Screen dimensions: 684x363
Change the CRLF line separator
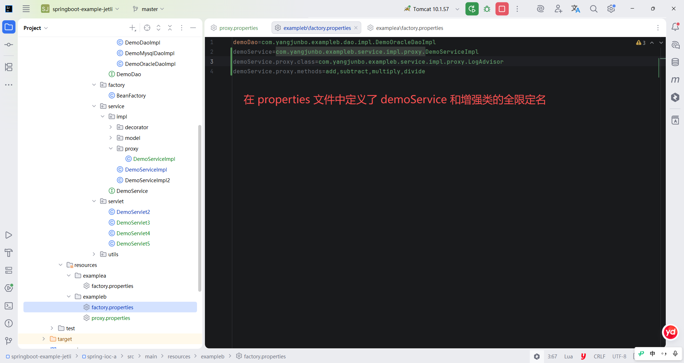coord(599,356)
